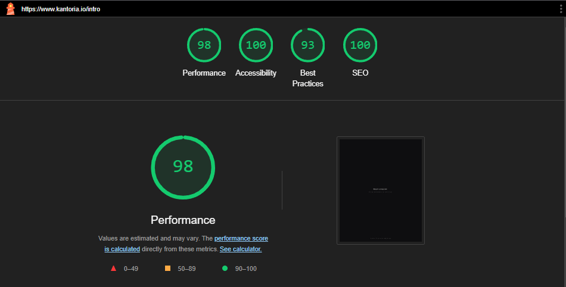Select the Best Practices text label
The height and width of the screenshot is (287, 566).
(307, 78)
